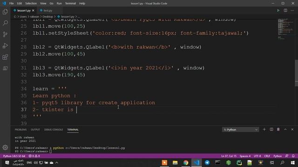
Task: Open the Windows Start menu
Action: pos(293,163)
